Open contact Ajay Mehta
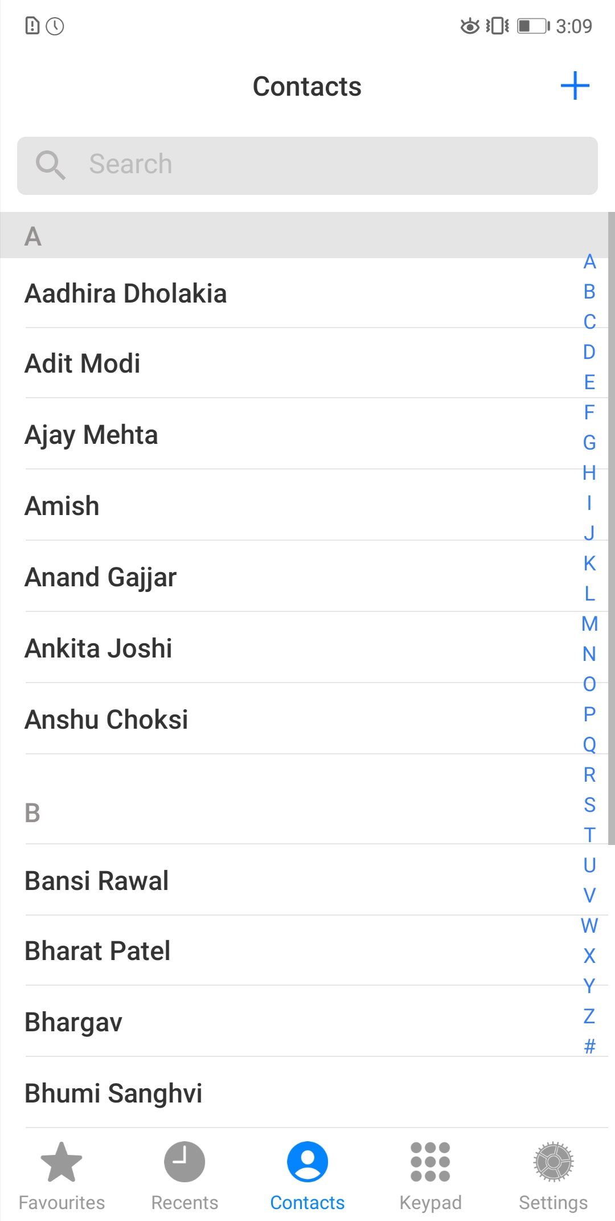The image size is (615, 1221). pos(92,435)
